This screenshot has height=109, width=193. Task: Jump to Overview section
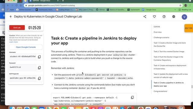[x=157, y=32]
